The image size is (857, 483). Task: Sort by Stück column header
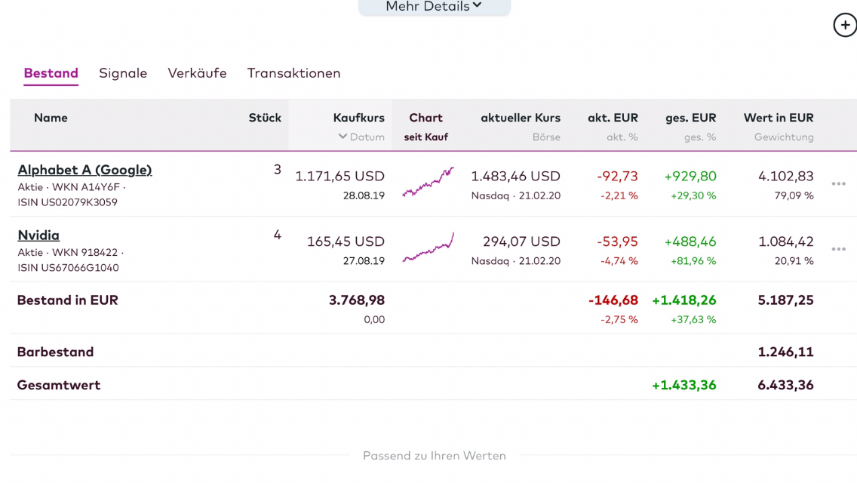[265, 118]
